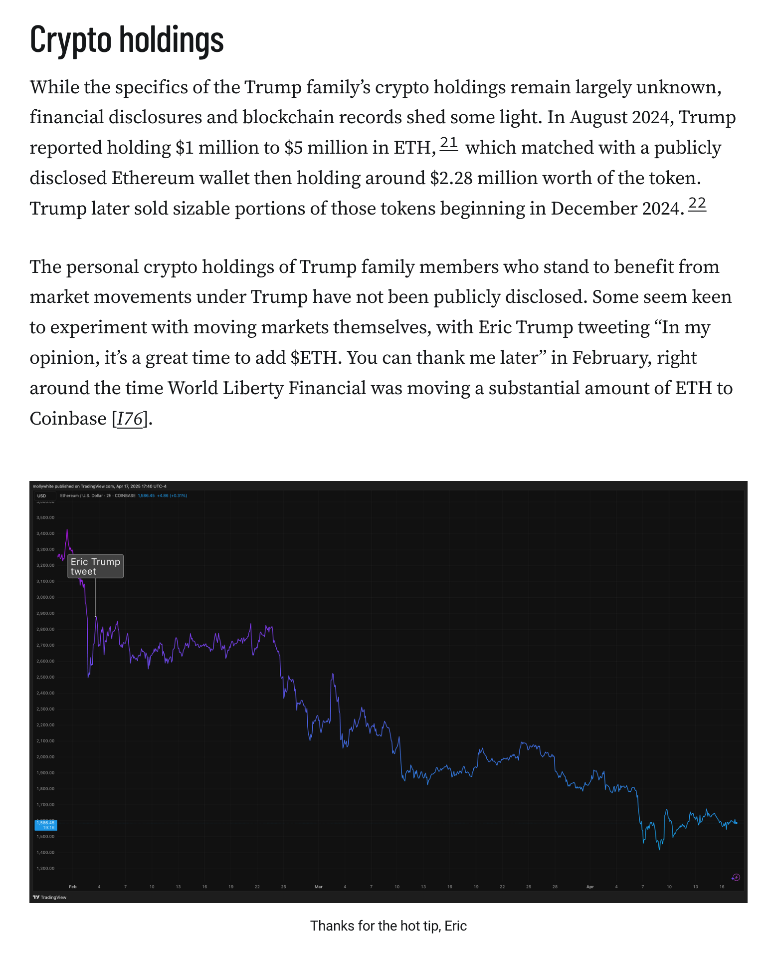This screenshot has height=953, width=777.
Task: Click the Crypto holdings section heading
Action: point(127,39)
